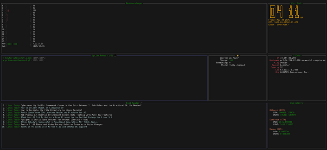Select the CryptolLive widget title
This screenshot has height=150, width=327.
click(296, 103)
